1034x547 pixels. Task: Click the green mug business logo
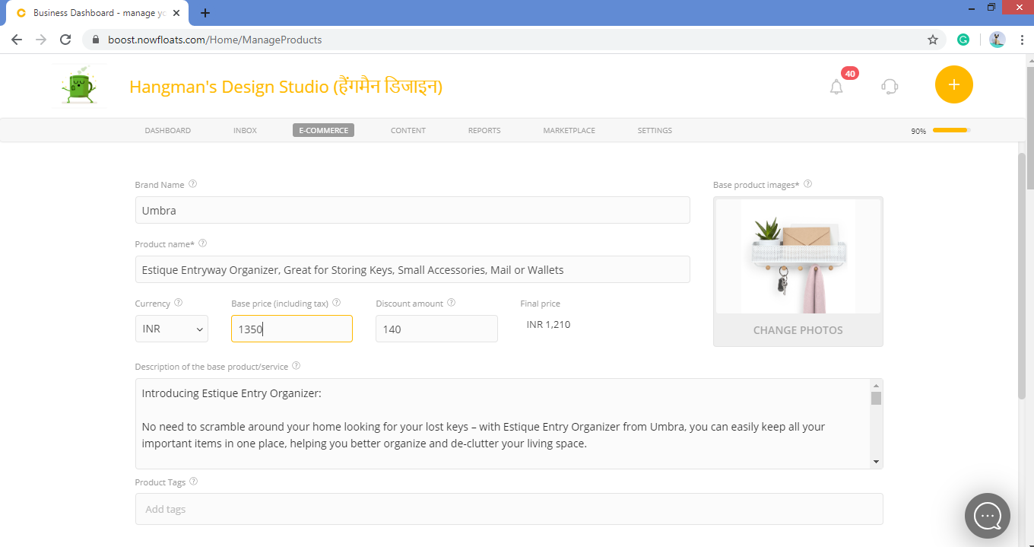point(79,85)
